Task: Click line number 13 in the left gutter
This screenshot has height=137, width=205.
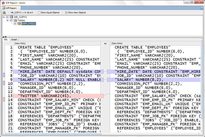Action: 10,96
